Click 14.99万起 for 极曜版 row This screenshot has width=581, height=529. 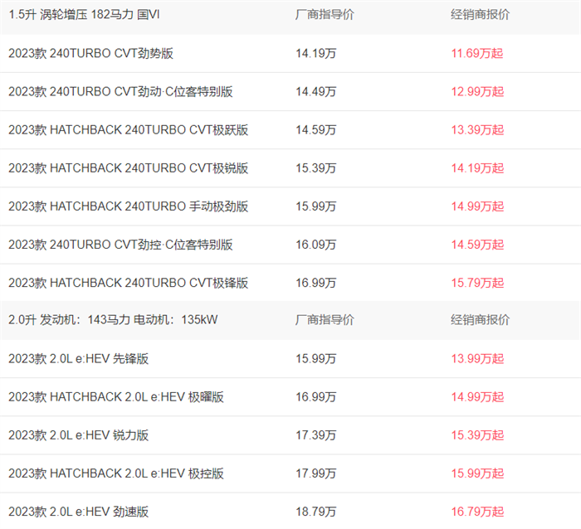coord(477,397)
